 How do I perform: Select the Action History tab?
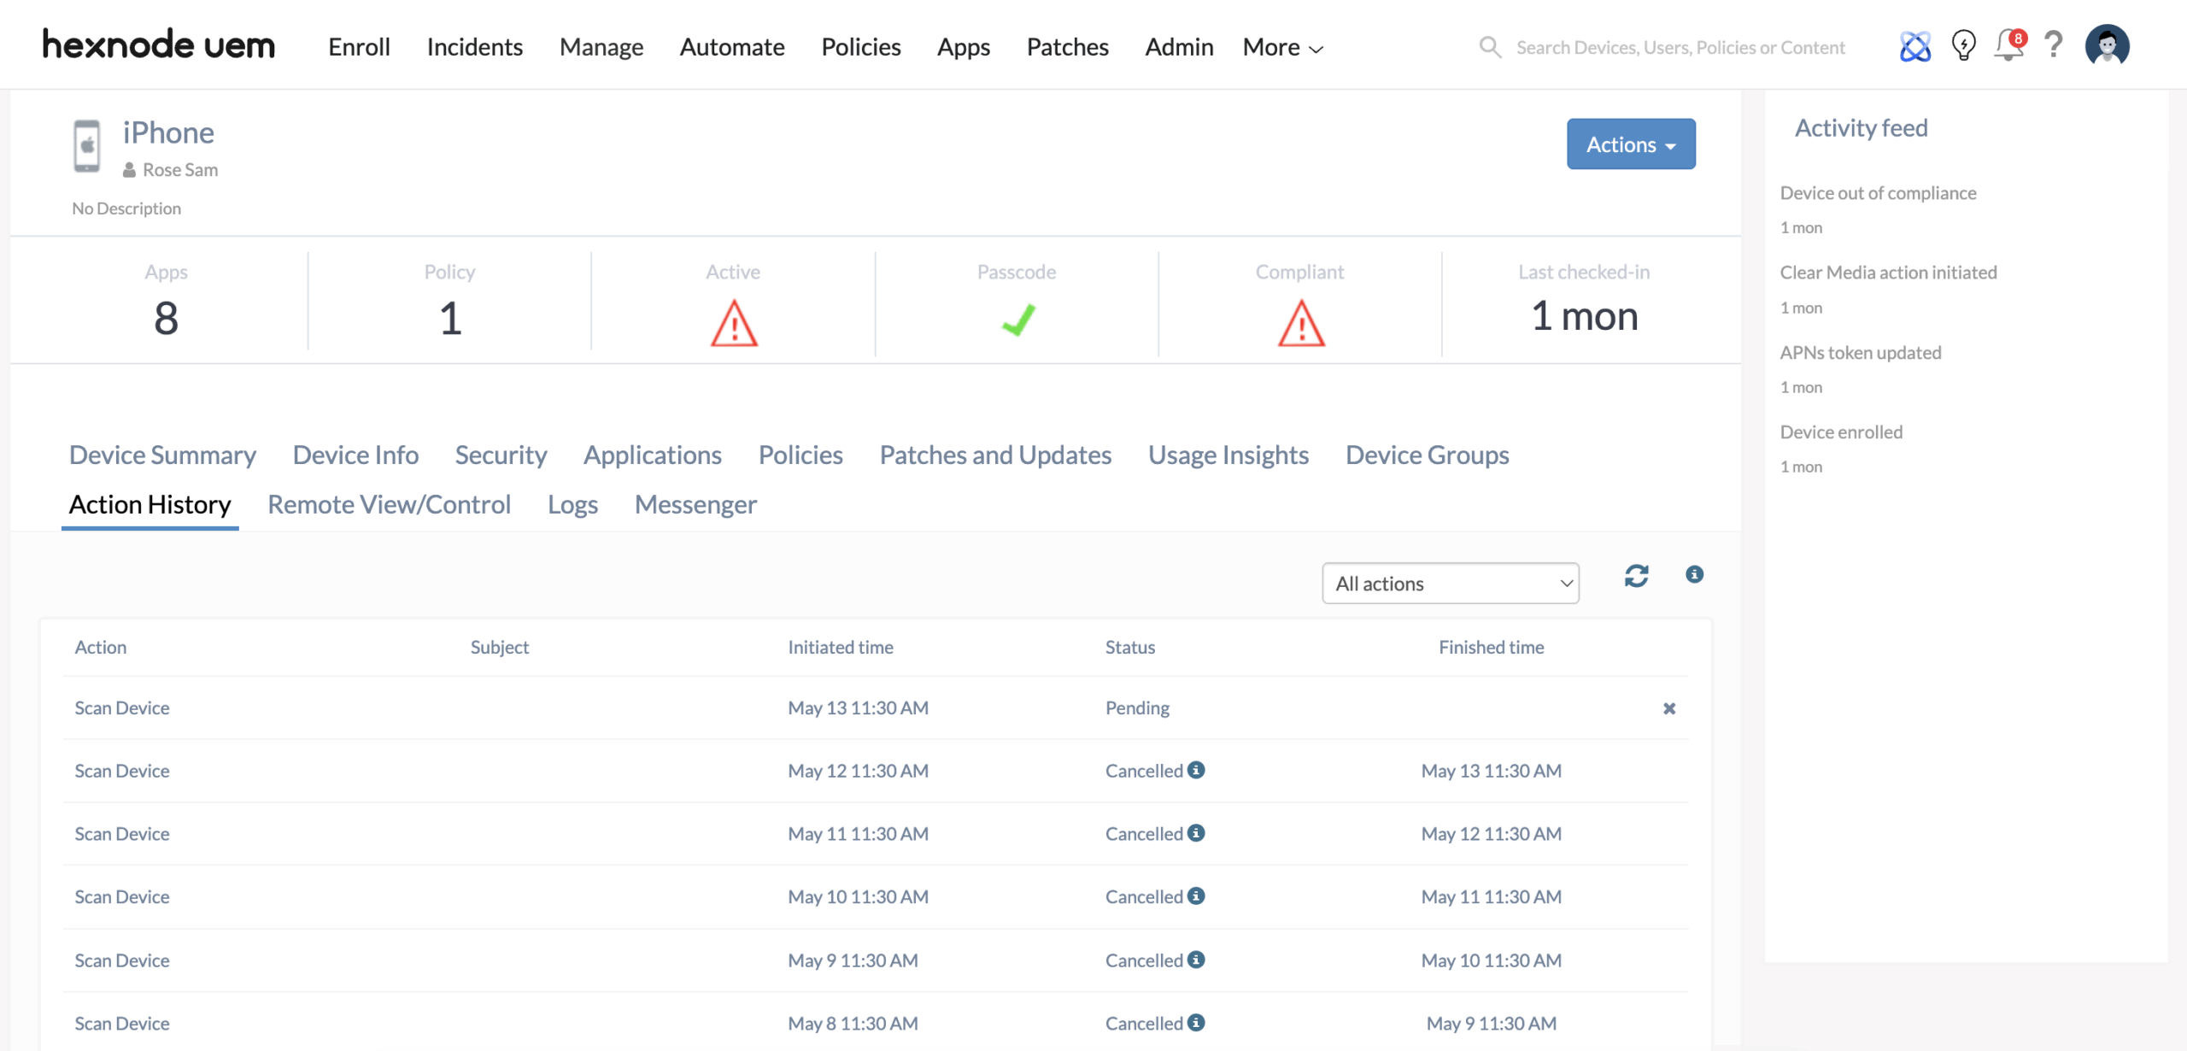[150, 504]
